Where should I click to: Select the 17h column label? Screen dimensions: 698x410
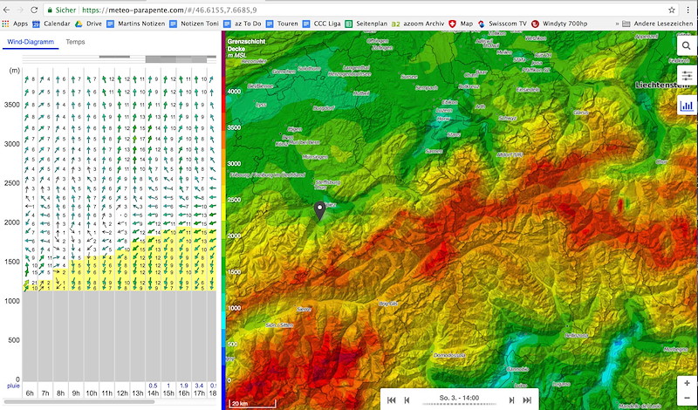[200, 393]
